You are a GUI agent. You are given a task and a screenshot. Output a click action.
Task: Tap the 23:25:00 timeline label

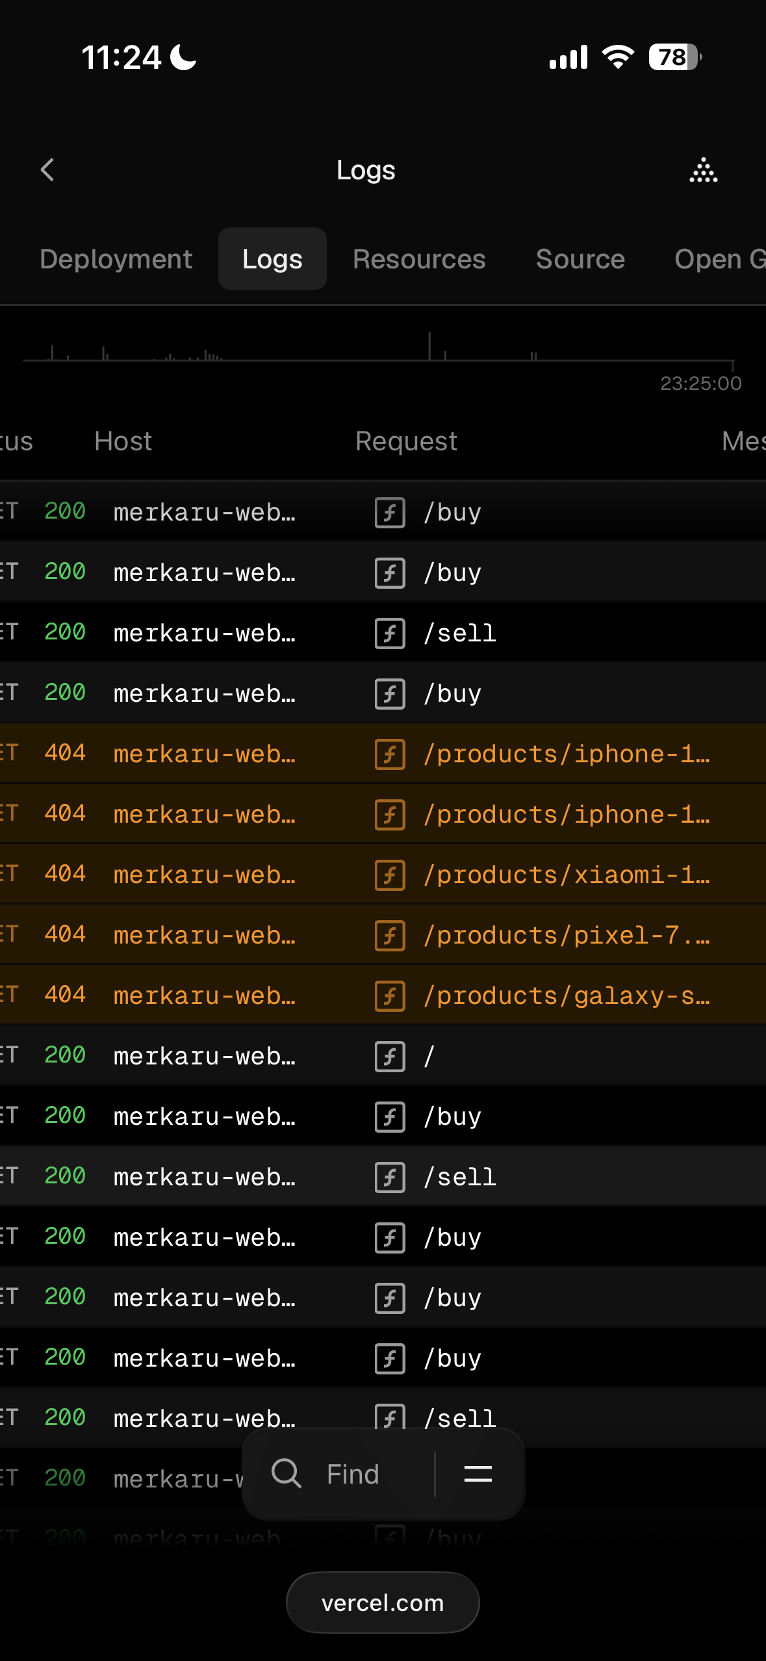click(x=701, y=383)
